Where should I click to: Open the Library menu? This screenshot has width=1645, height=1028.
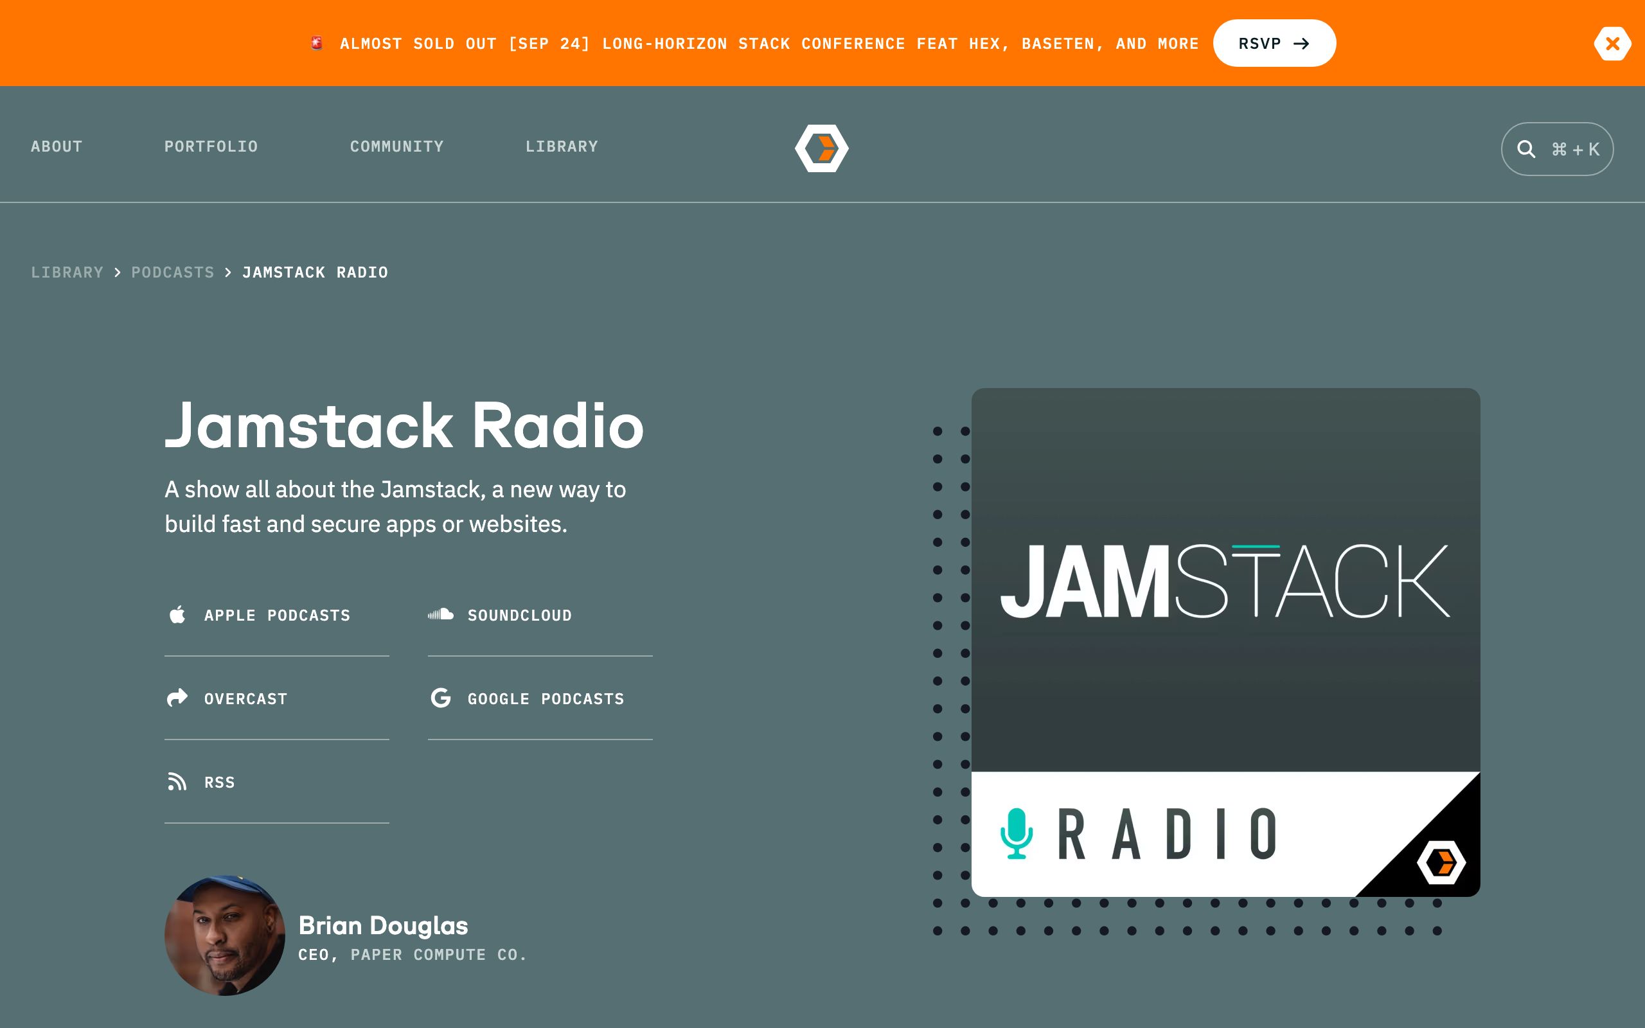pyautogui.click(x=562, y=146)
